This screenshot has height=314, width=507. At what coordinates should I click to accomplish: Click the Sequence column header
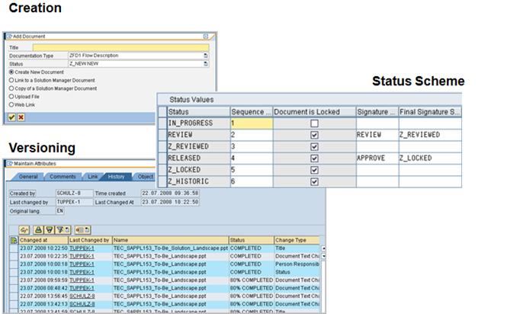pos(252,112)
